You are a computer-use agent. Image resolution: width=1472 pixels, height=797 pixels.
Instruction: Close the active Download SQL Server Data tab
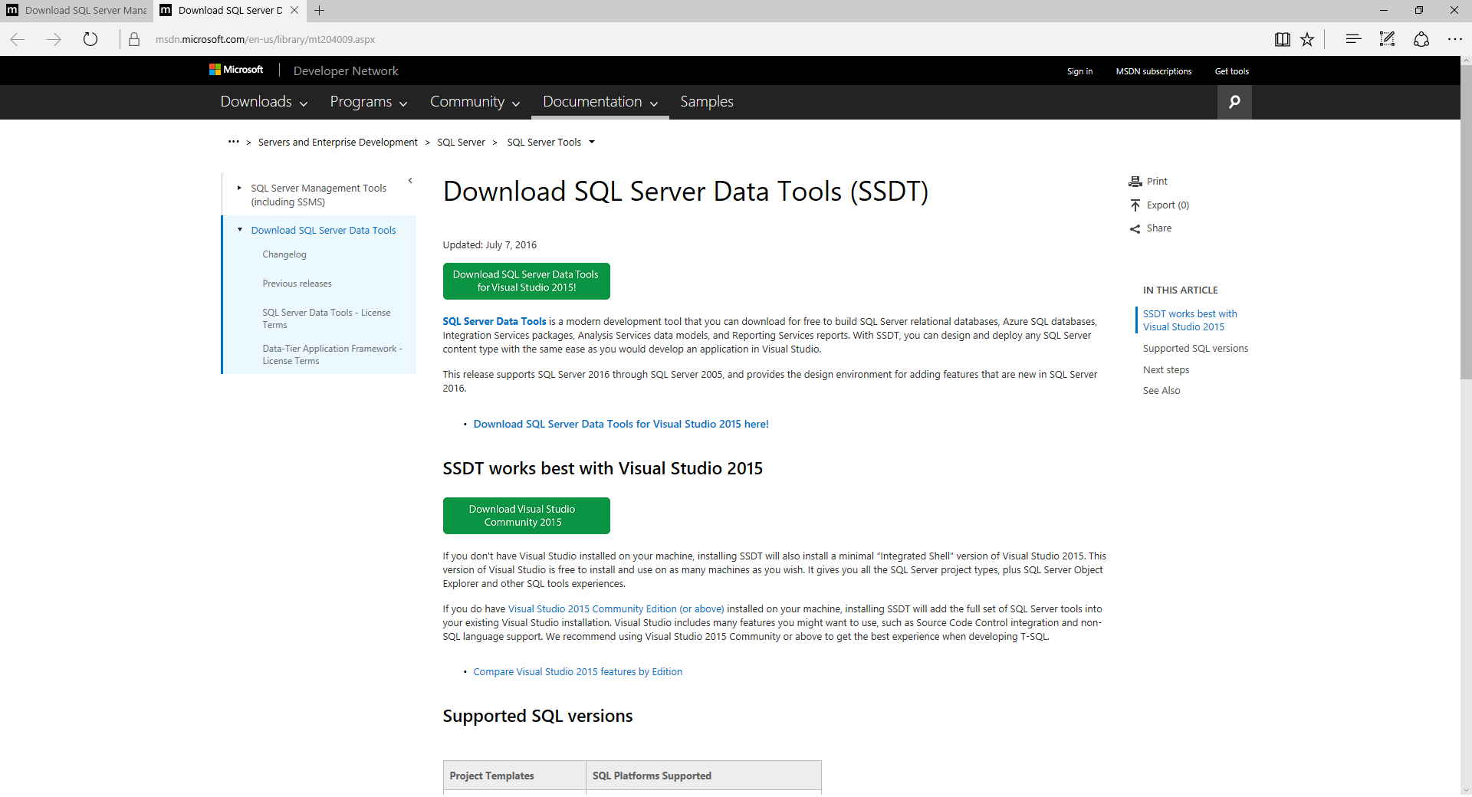[x=294, y=10]
